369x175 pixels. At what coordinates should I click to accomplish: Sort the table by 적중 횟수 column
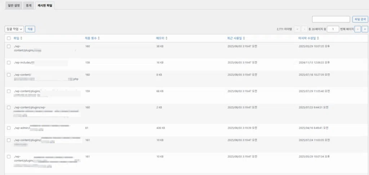(x=92, y=38)
